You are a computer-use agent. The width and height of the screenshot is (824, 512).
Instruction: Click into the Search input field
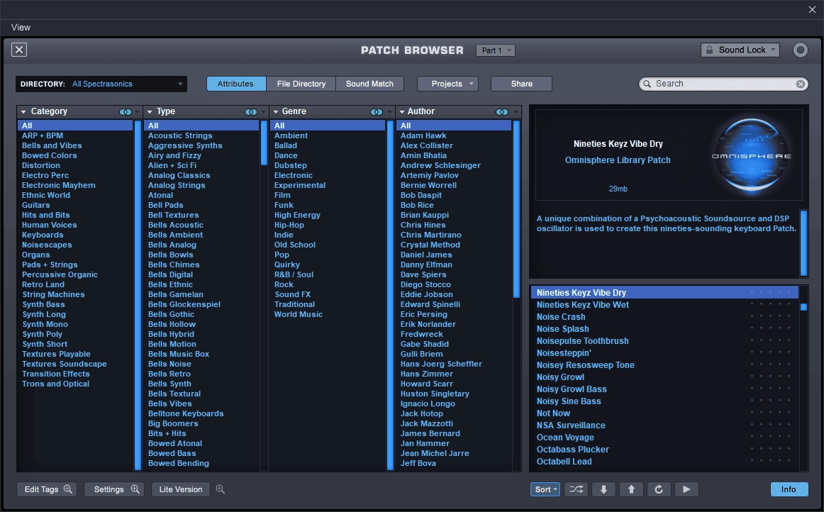point(723,84)
